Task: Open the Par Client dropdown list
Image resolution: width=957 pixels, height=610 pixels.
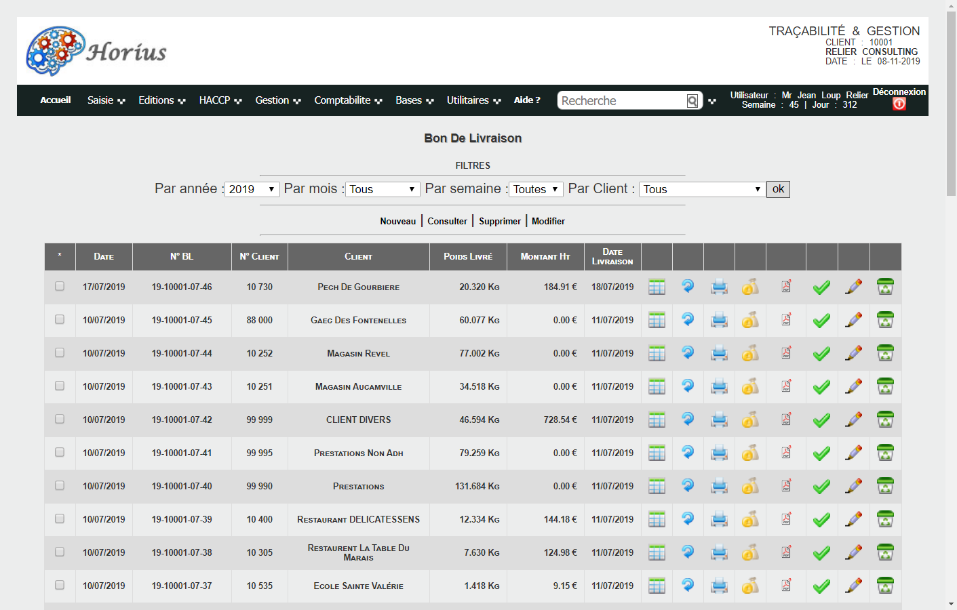Action: 702,189
